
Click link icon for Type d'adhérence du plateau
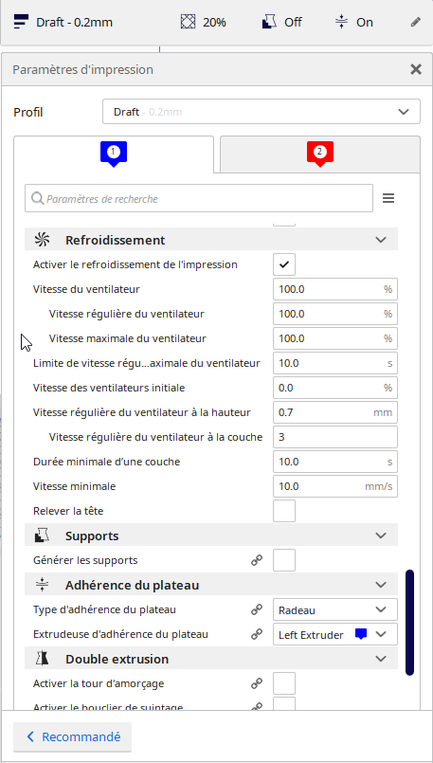(257, 609)
